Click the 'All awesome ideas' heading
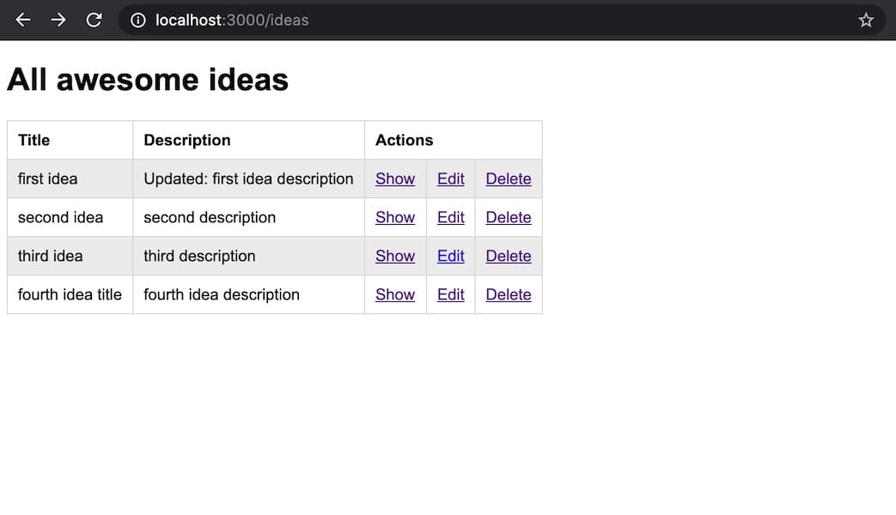The image size is (896, 515). tap(148, 80)
